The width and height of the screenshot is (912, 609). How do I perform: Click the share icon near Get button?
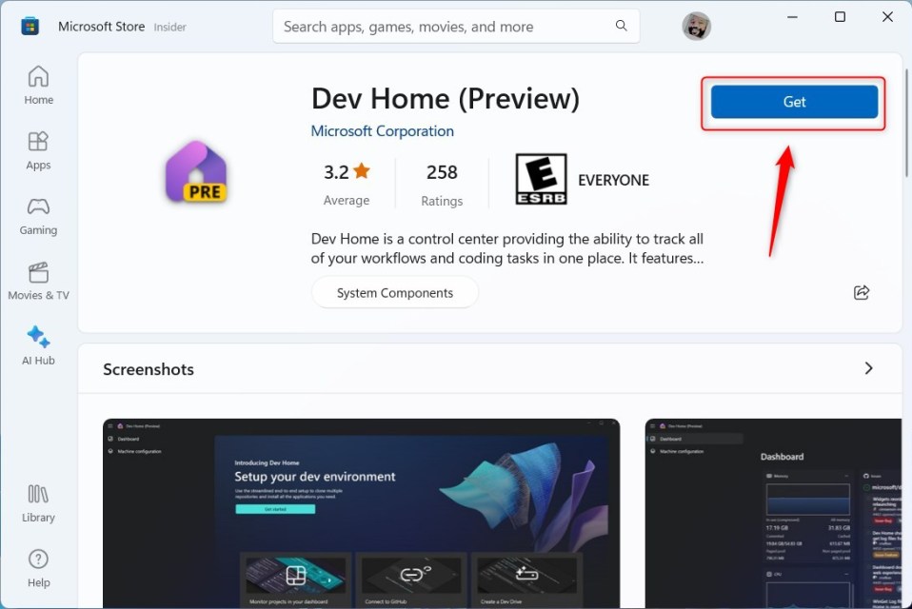pyautogui.click(x=862, y=292)
